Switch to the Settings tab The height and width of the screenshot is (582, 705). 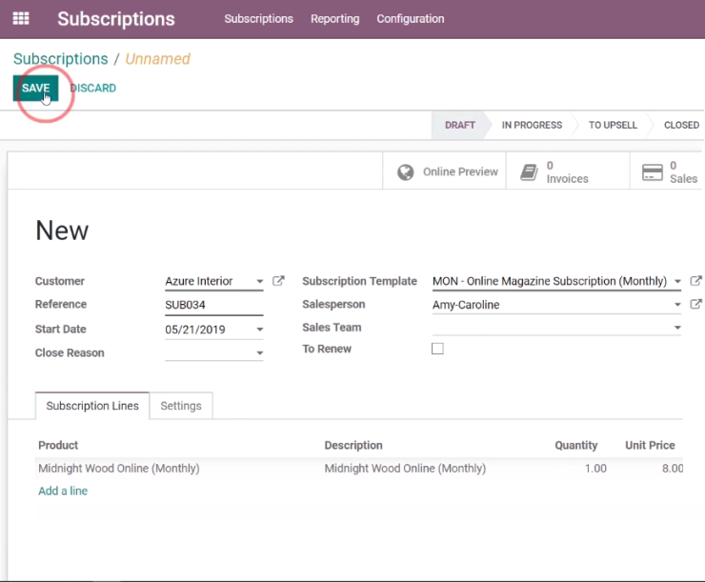tap(181, 406)
